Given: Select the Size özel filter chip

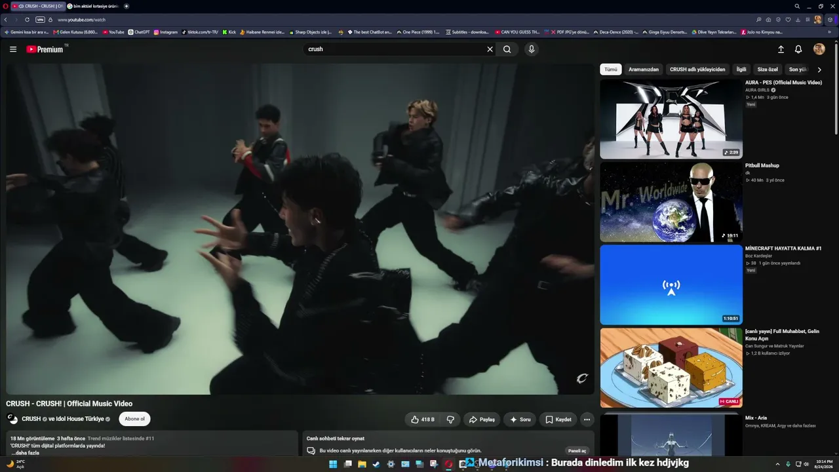Looking at the screenshot, I should tap(768, 69).
